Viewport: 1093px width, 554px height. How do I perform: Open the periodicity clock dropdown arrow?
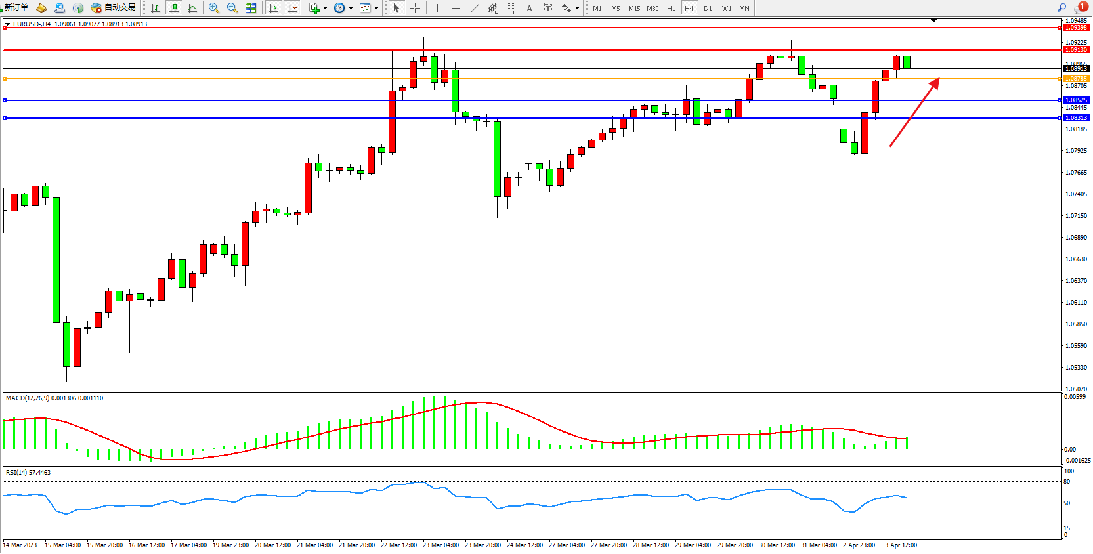[x=351, y=9]
